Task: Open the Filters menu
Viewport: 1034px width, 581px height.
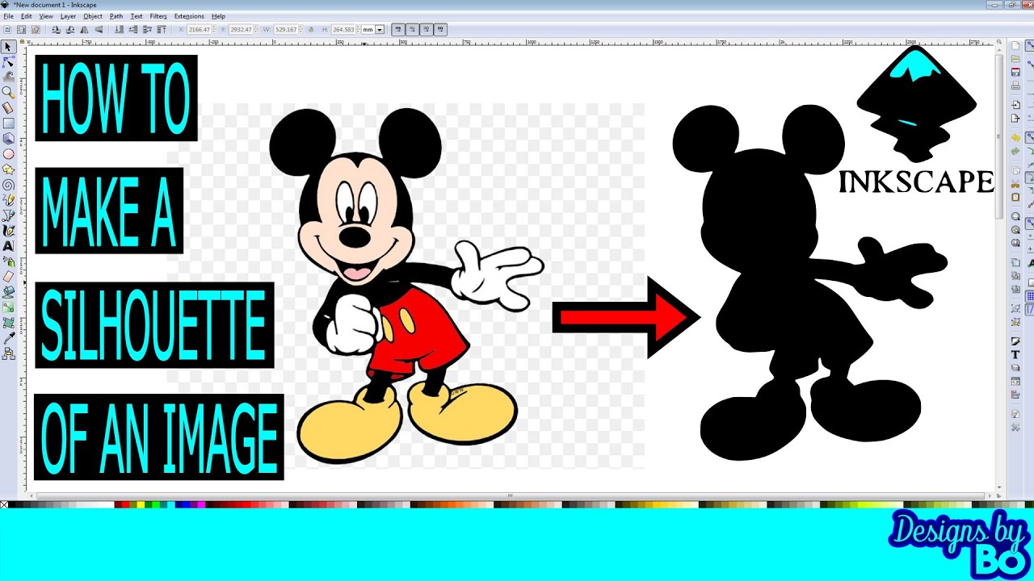Action: click(158, 16)
